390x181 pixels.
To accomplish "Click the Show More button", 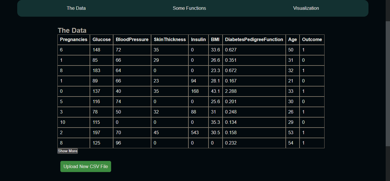I will (67, 151).
